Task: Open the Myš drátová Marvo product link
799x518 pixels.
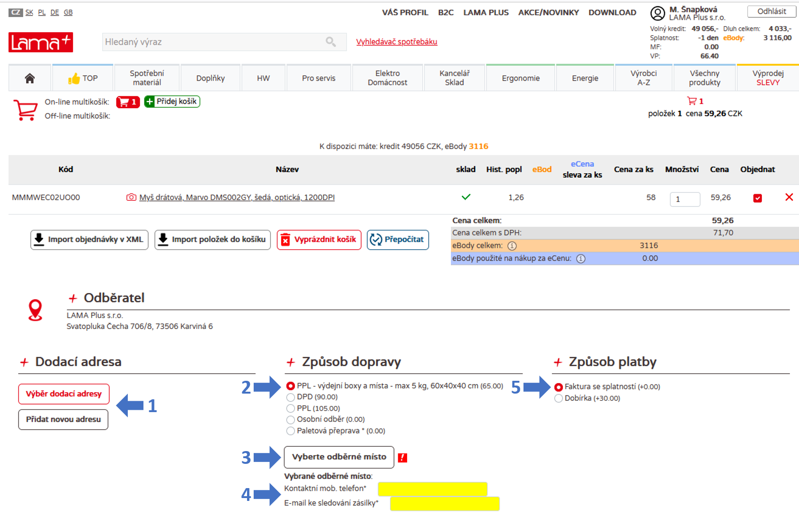Action: (x=237, y=198)
